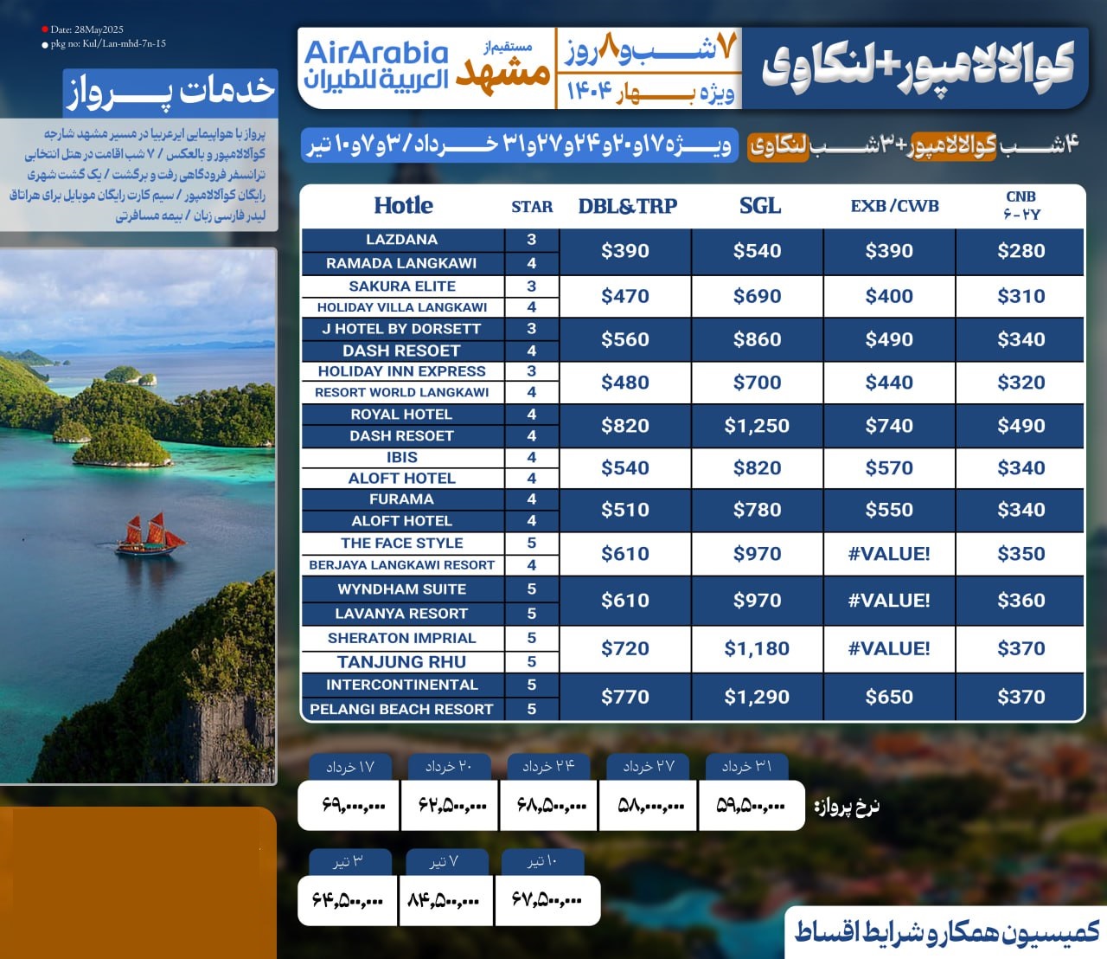Click the '۲۴ خرداد' flight date tab

(x=548, y=767)
